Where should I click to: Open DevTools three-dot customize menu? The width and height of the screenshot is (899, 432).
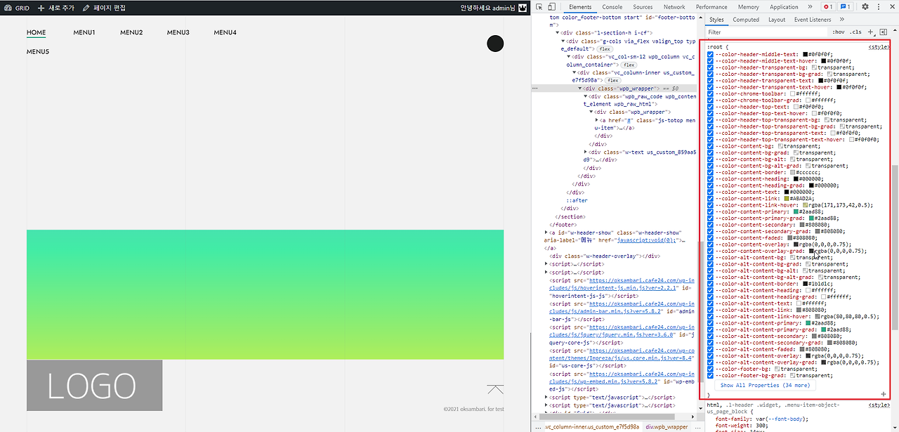tap(879, 7)
